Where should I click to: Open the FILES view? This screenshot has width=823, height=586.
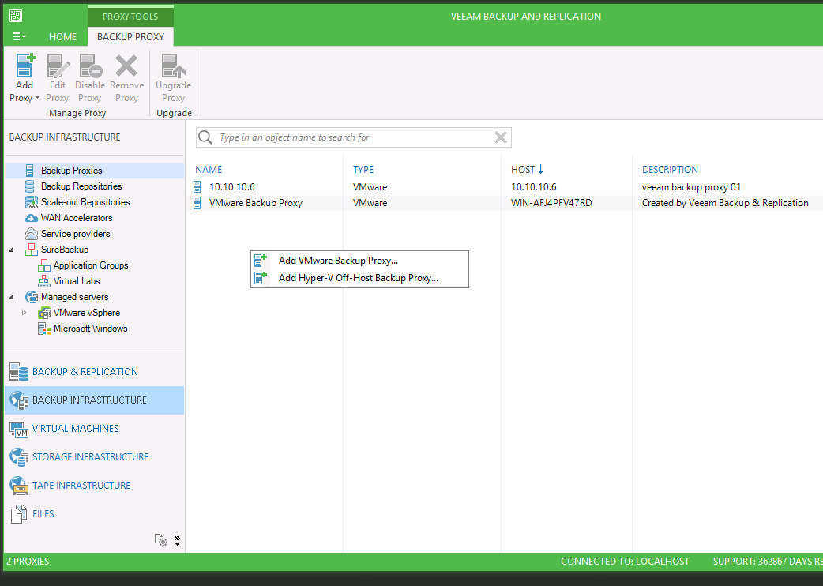pyautogui.click(x=95, y=513)
